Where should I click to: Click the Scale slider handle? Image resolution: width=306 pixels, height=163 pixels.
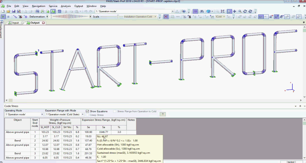[x=118, y=17]
